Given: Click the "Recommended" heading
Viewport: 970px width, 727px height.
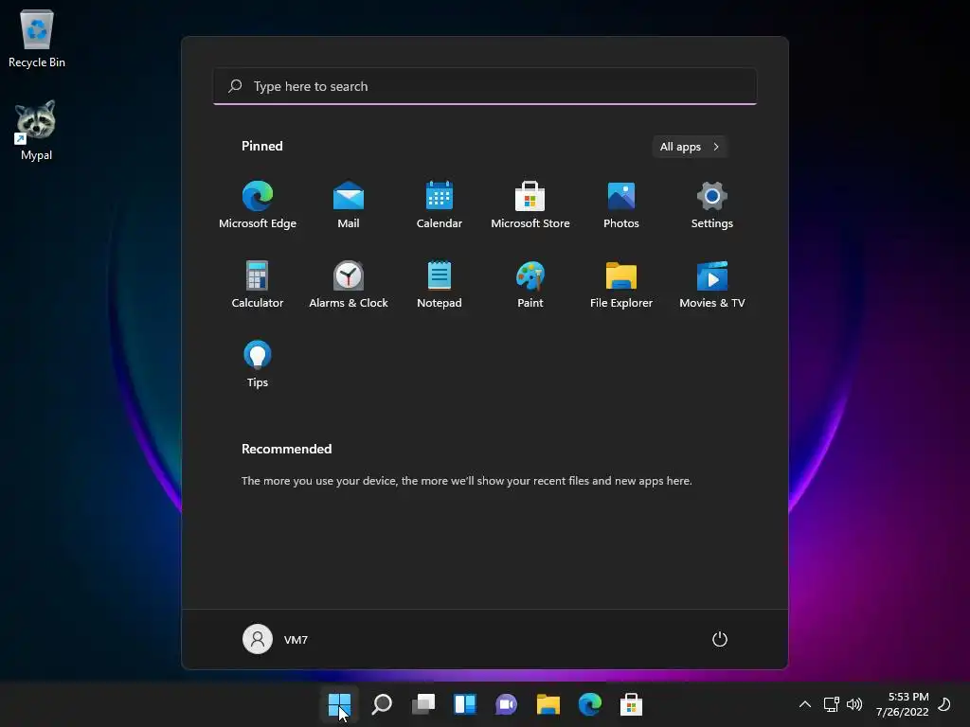Looking at the screenshot, I should [286, 449].
